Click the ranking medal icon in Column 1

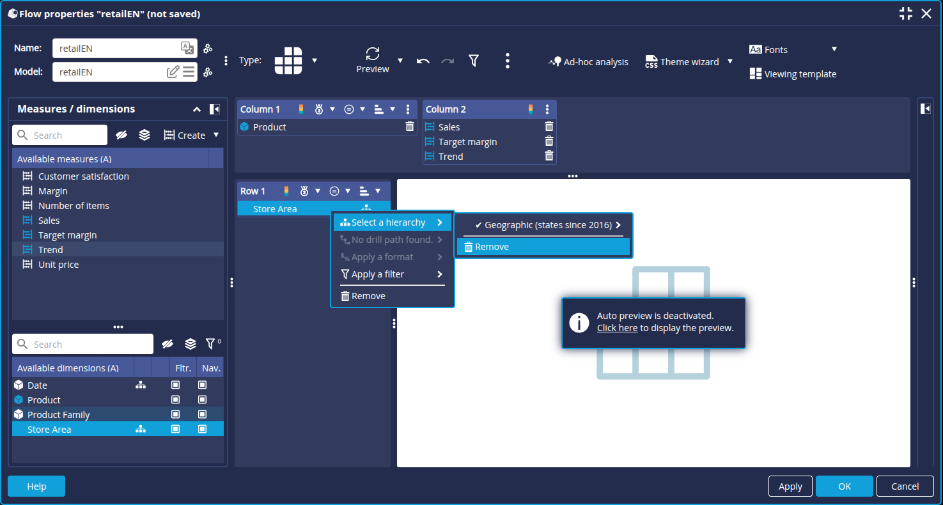tap(319, 109)
